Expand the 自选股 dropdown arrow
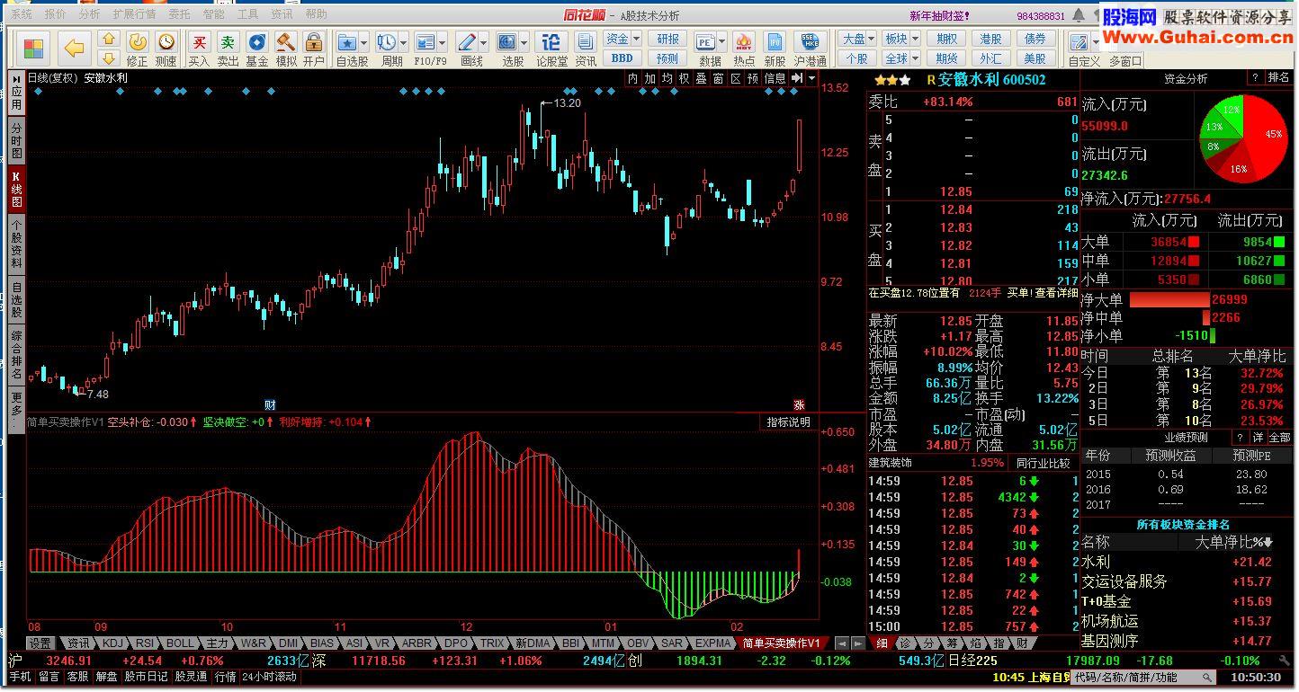Viewport: 1299px width, 692px height. 363,42
